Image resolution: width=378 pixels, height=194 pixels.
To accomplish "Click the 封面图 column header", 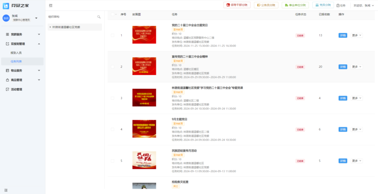I will [136, 14].
